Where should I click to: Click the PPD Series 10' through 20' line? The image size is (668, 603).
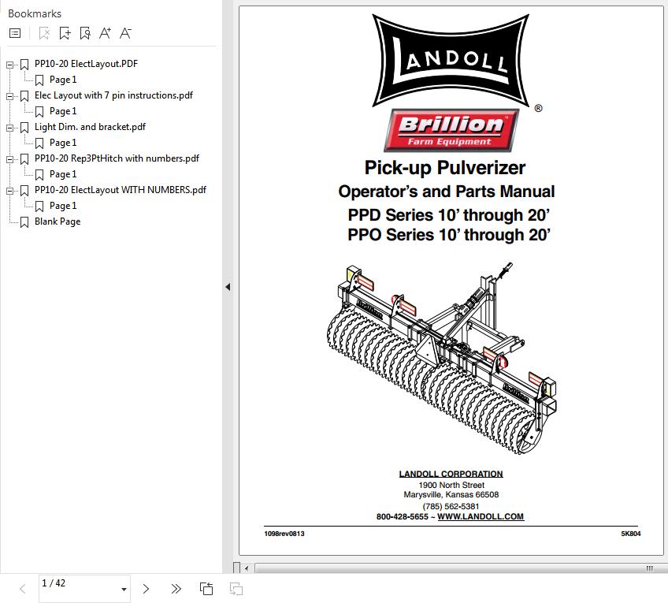click(448, 215)
